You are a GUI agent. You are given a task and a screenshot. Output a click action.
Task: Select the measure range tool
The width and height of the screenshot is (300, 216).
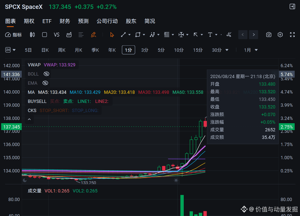click(x=181, y=35)
